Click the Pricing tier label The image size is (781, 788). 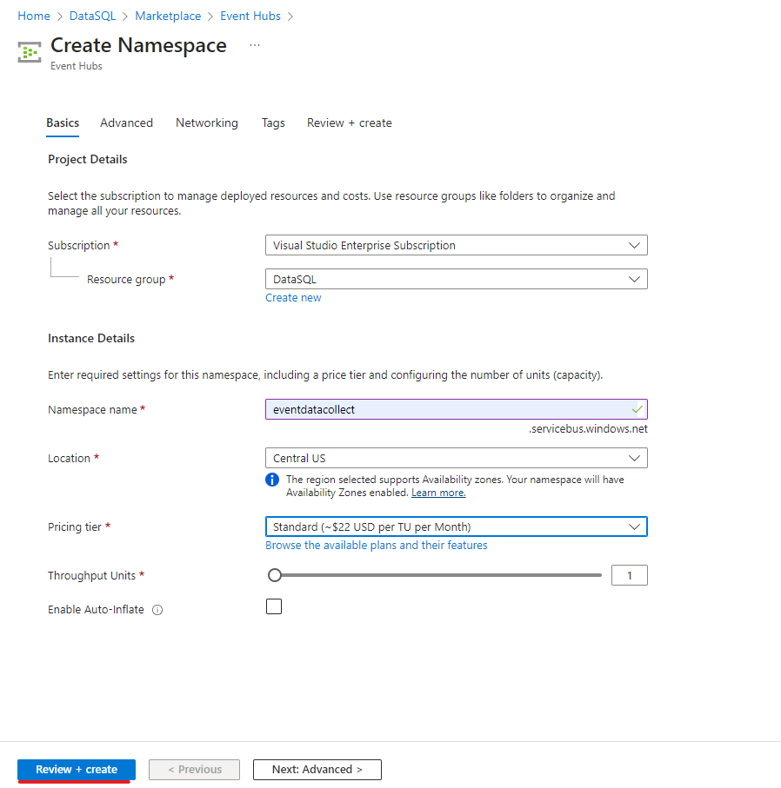(75, 526)
